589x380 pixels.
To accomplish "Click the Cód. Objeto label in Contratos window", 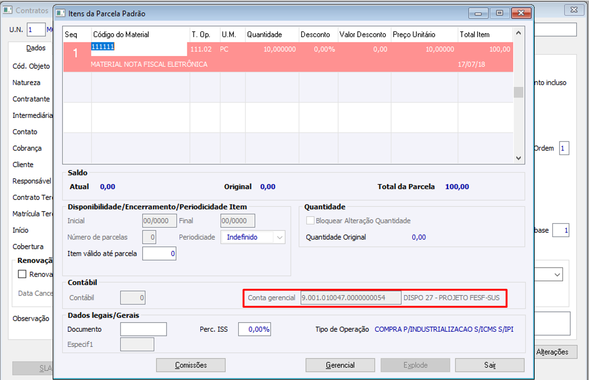I will [31, 66].
